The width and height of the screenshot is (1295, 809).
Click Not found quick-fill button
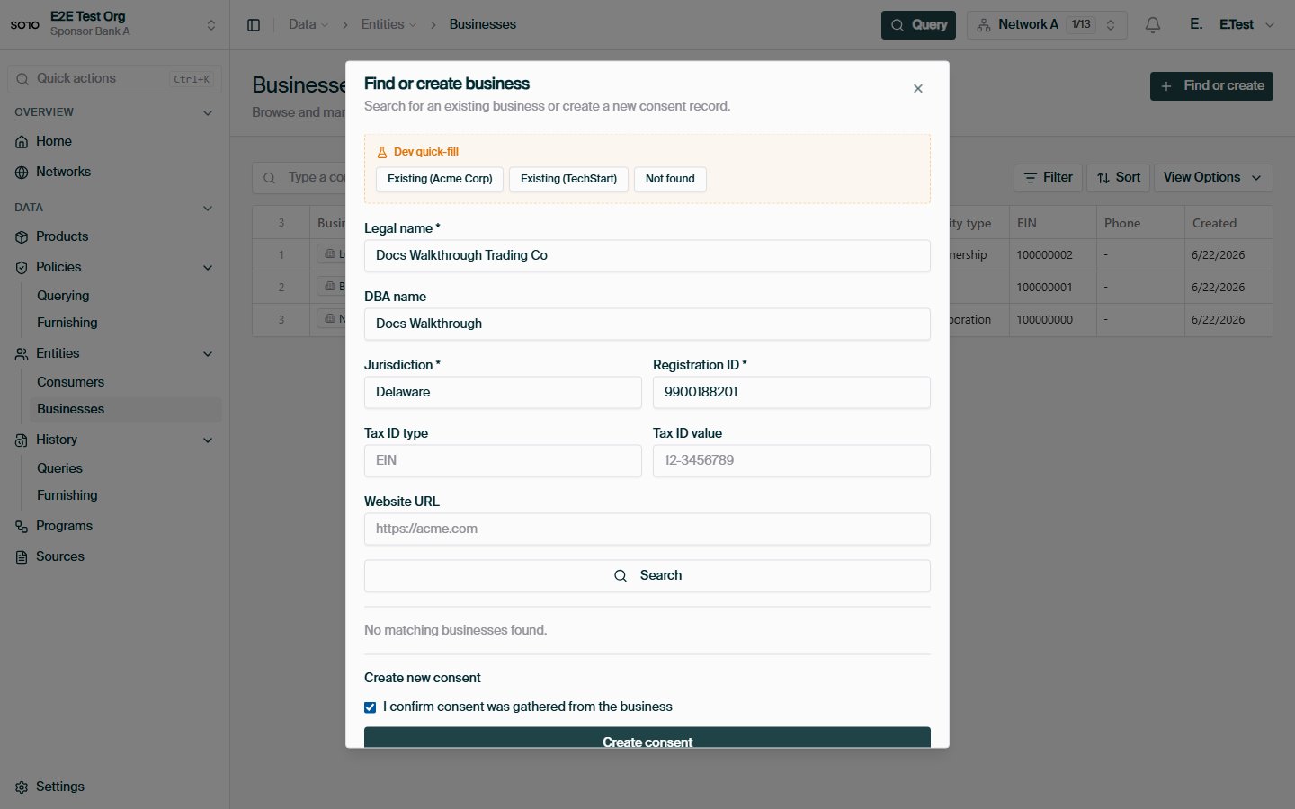[x=670, y=179]
